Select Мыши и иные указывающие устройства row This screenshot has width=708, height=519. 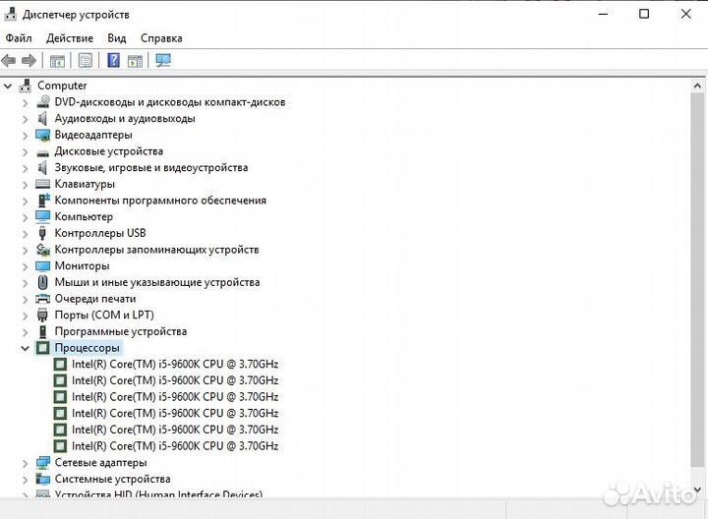(157, 282)
